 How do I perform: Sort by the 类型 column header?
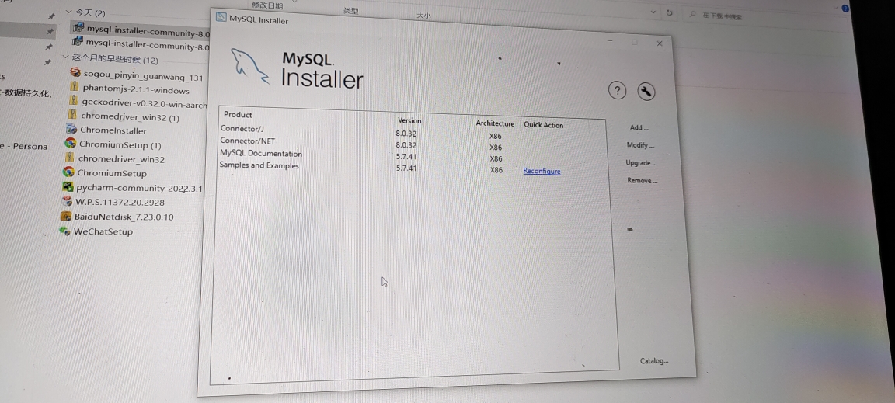click(x=350, y=10)
